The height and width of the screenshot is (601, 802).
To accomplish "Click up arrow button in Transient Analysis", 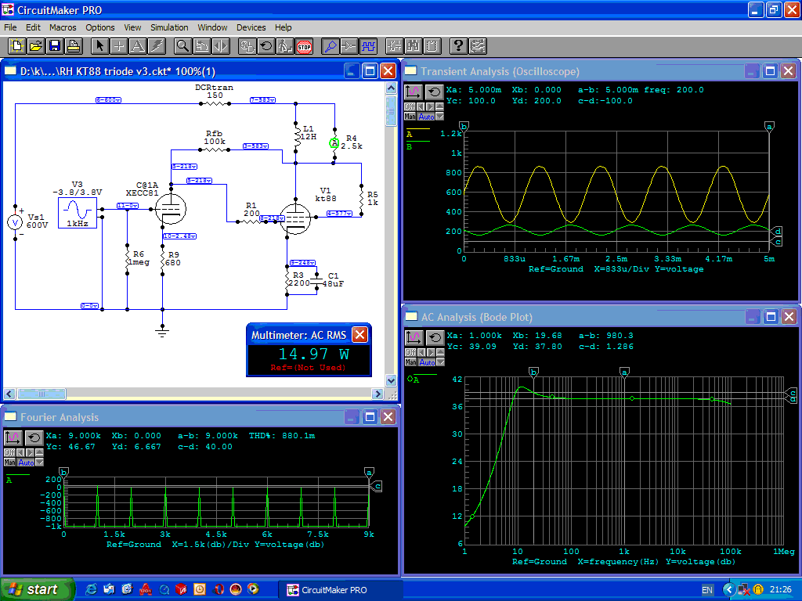I will [x=439, y=106].
